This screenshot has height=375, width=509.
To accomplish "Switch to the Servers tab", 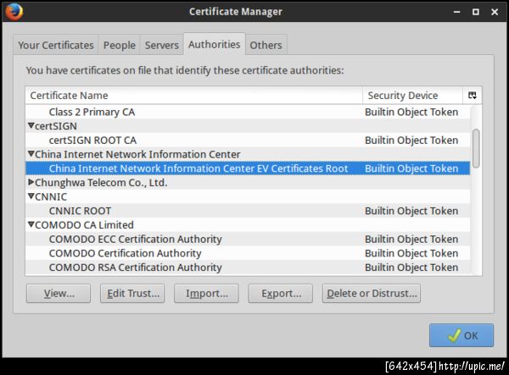I will (x=161, y=45).
